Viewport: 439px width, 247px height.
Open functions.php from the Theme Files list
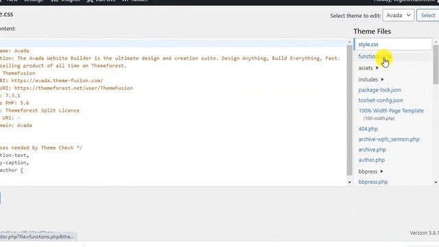click(375, 56)
